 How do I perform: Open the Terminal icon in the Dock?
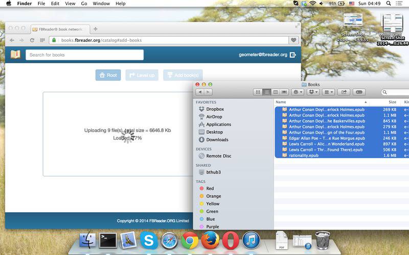(108, 240)
